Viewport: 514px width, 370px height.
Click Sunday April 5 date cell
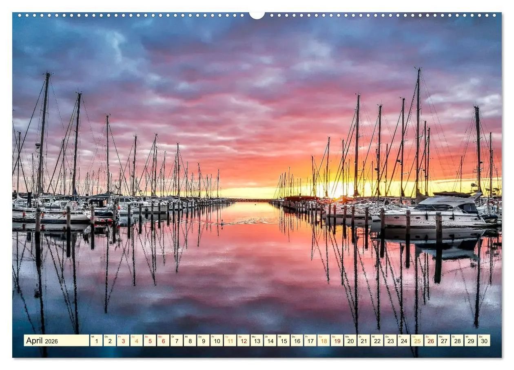point(150,341)
